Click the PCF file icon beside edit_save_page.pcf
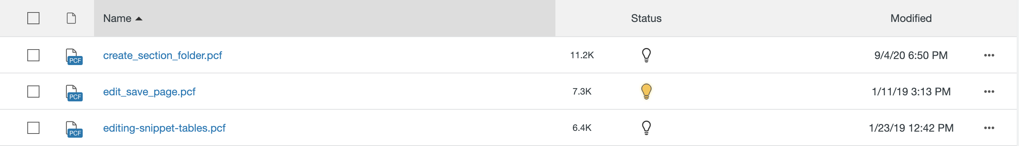Image resolution: width=1019 pixels, height=146 pixels. tap(74, 93)
